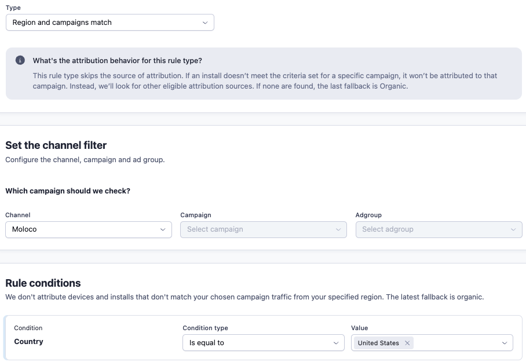This screenshot has width=526, height=362.
Task: Select the United States chip text
Action: (378, 343)
